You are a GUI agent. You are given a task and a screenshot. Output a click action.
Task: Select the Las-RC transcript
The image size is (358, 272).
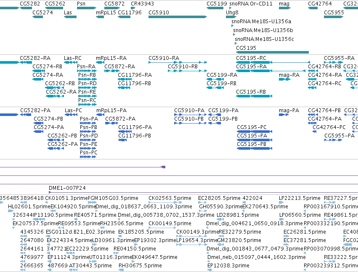(x=71, y=62)
